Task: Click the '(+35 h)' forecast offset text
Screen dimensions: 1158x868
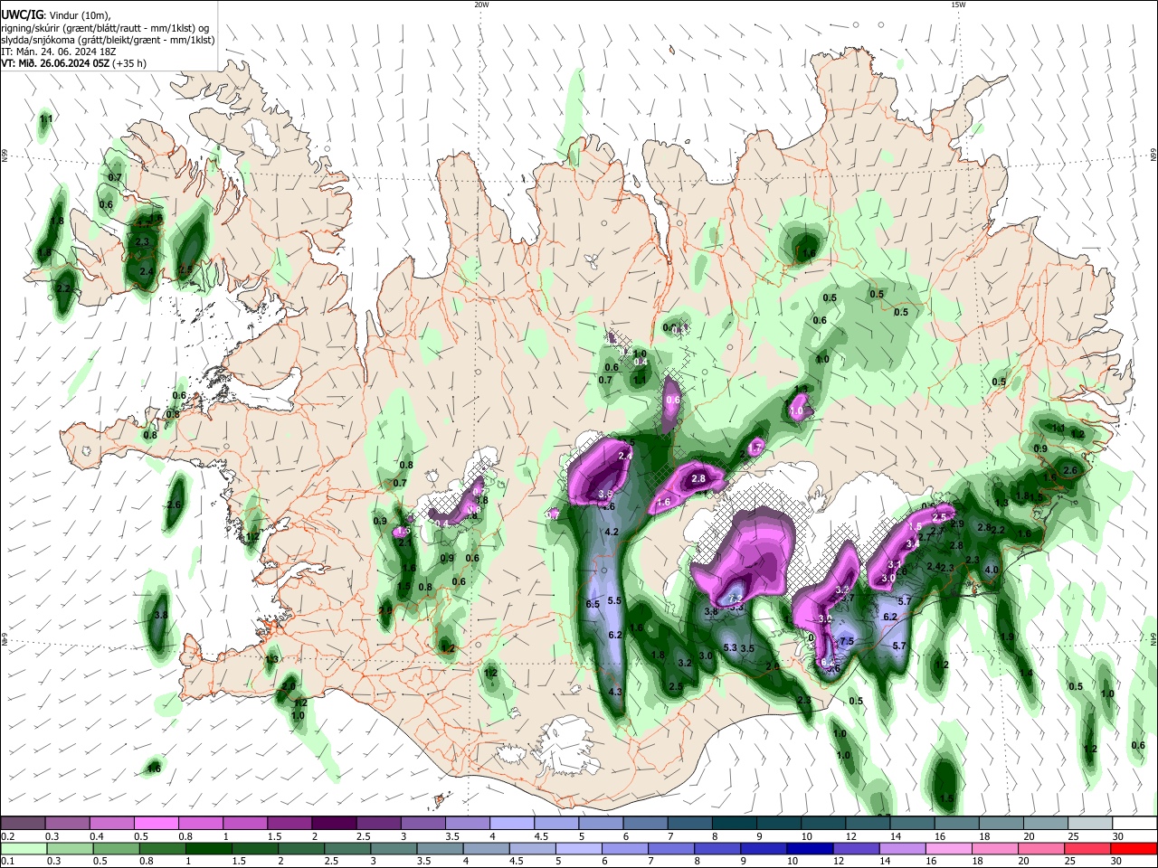Action: point(130,63)
